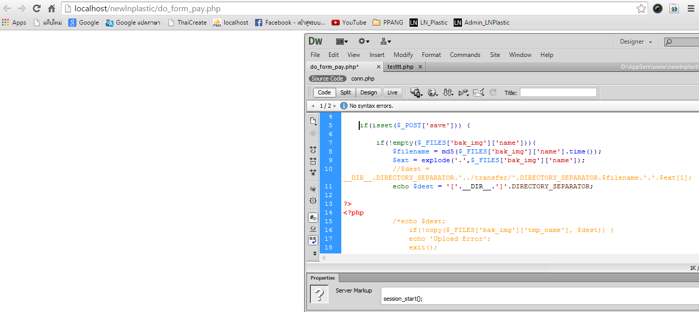The height and width of the screenshot is (312, 699).
Task: Open the YouTube bookmark
Action: click(349, 23)
